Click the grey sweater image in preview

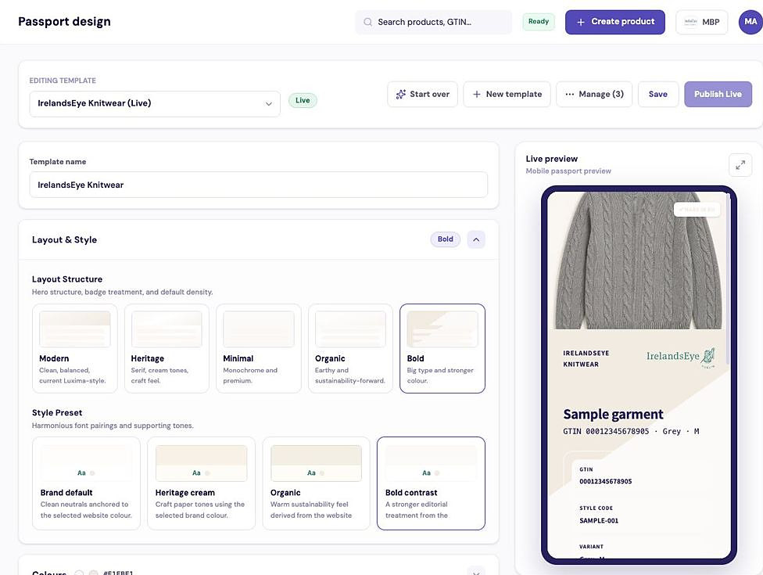point(638,261)
